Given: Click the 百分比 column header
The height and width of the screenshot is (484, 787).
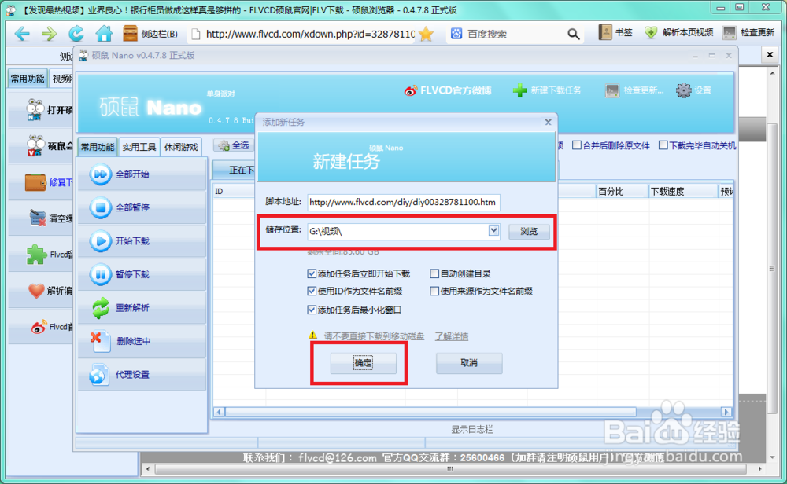Looking at the screenshot, I should [x=622, y=192].
